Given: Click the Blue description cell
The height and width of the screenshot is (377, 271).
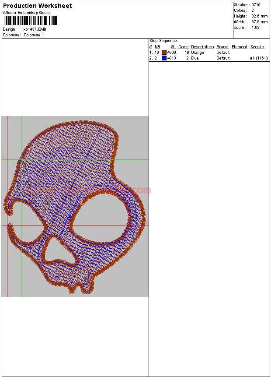Looking at the screenshot, I should coord(195,58).
